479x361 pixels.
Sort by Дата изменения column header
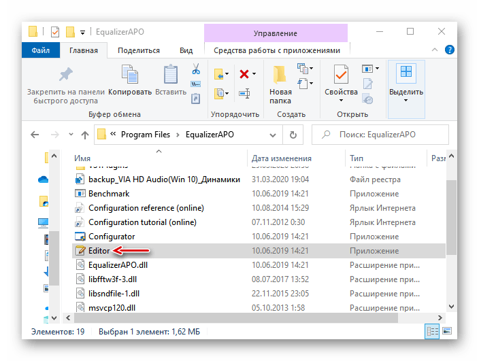click(282, 158)
